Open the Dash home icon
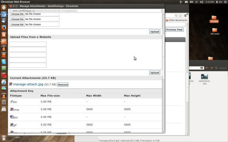 click(x=4, y=7)
